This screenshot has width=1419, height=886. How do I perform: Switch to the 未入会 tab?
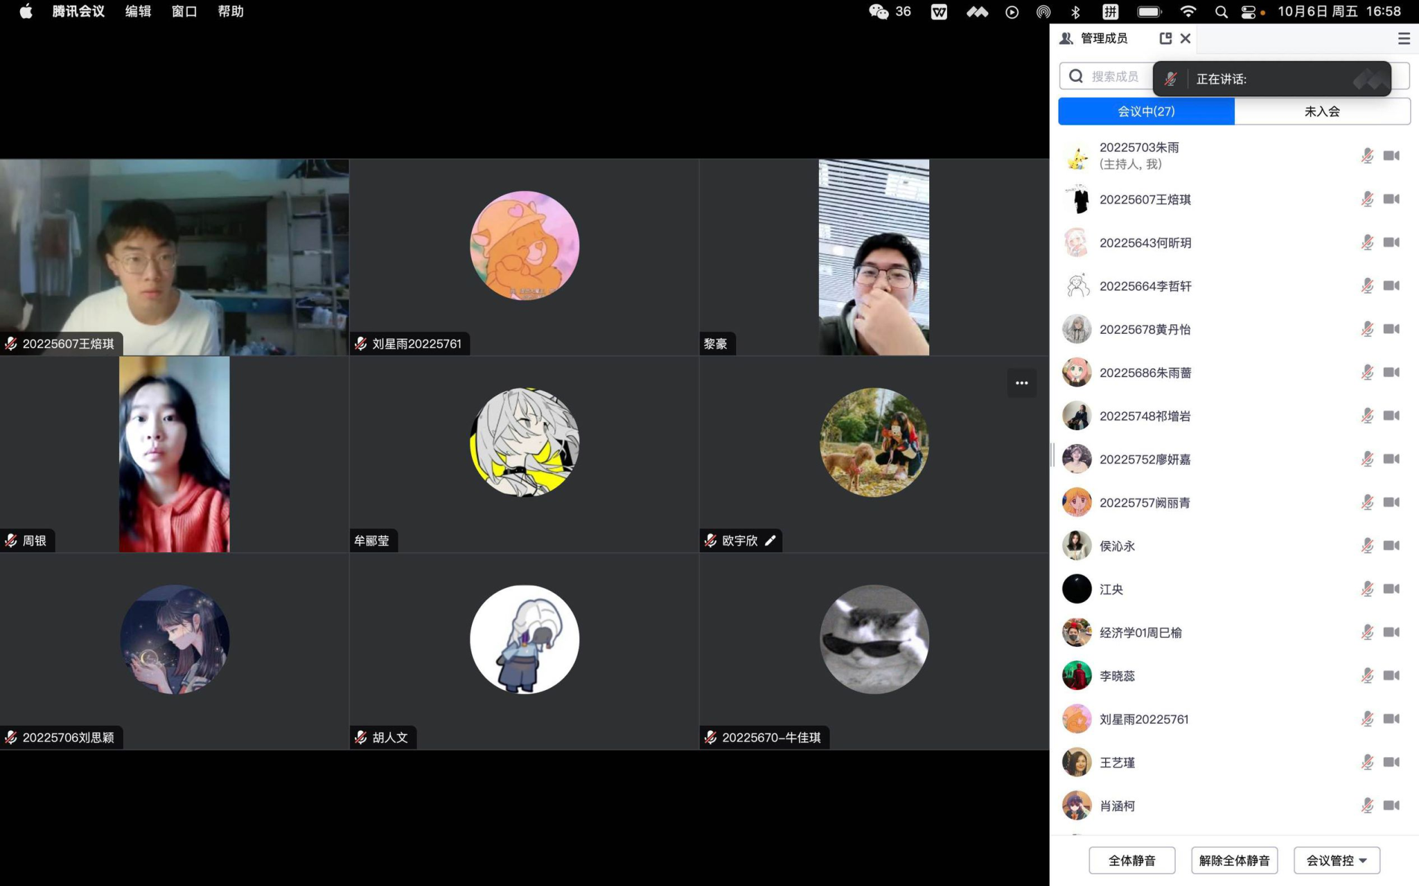(1321, 112)
